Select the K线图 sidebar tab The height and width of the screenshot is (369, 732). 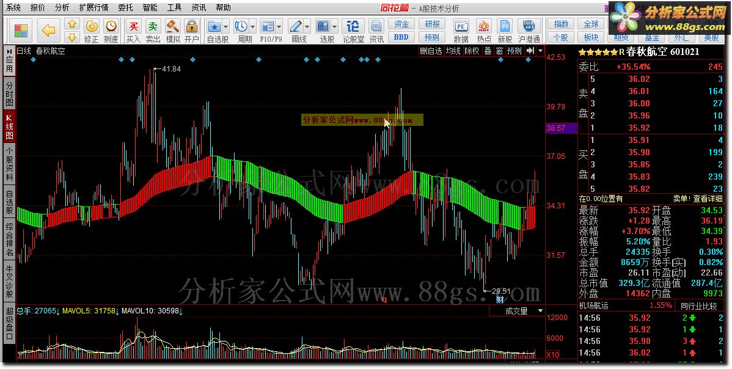point(9,126)
